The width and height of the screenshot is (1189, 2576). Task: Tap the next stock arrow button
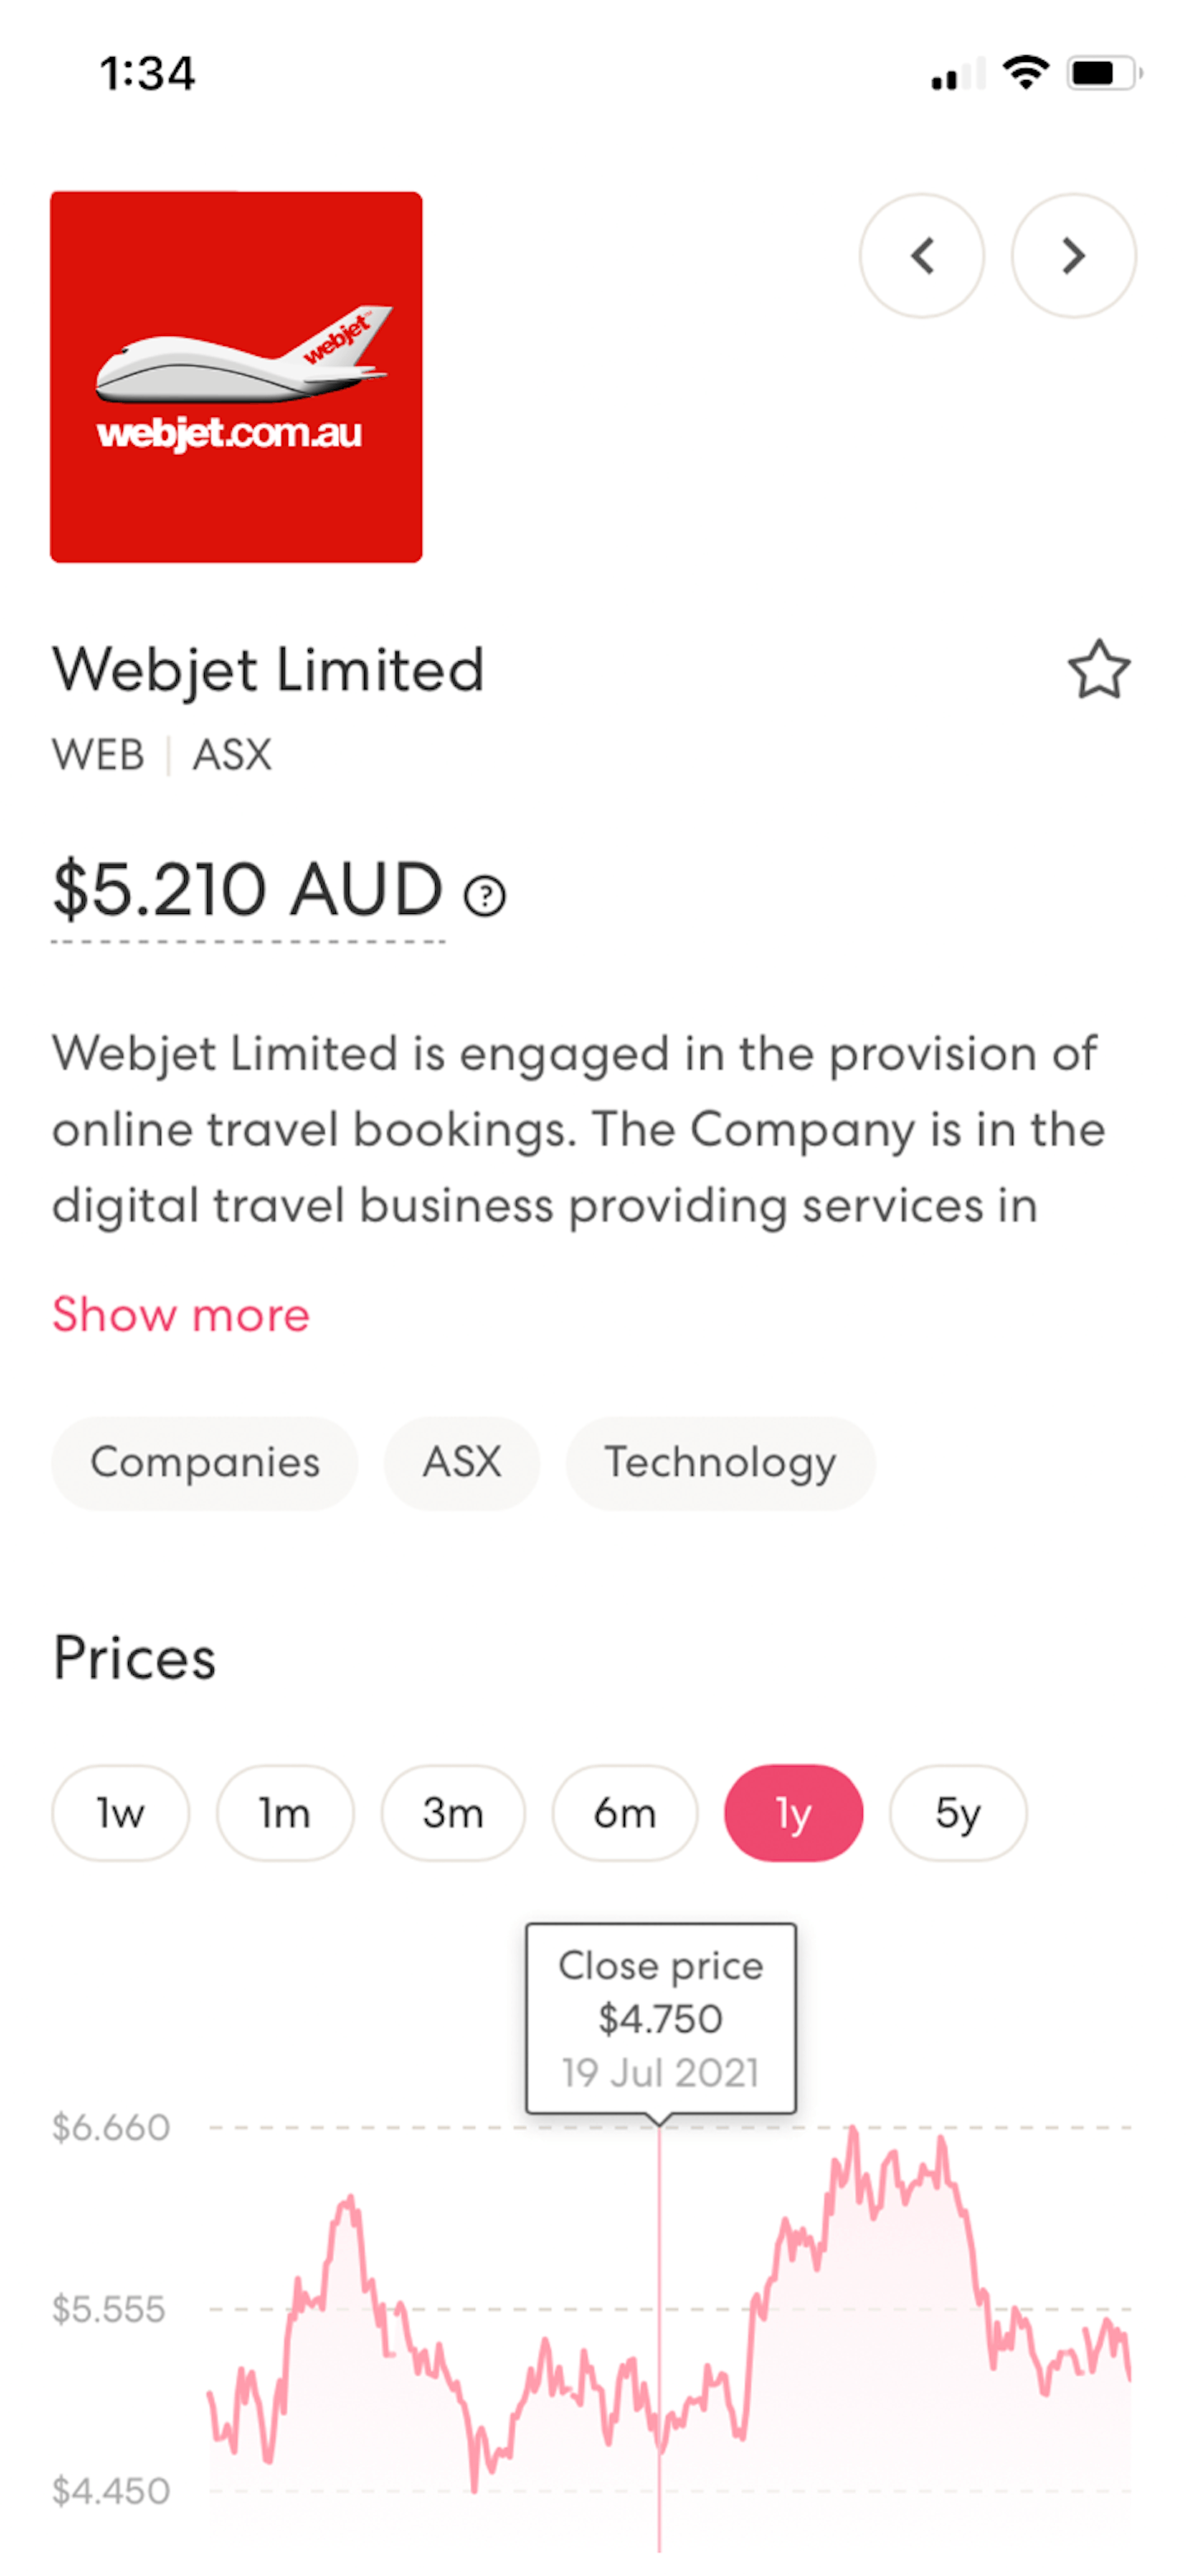[x=1073, y=256]
